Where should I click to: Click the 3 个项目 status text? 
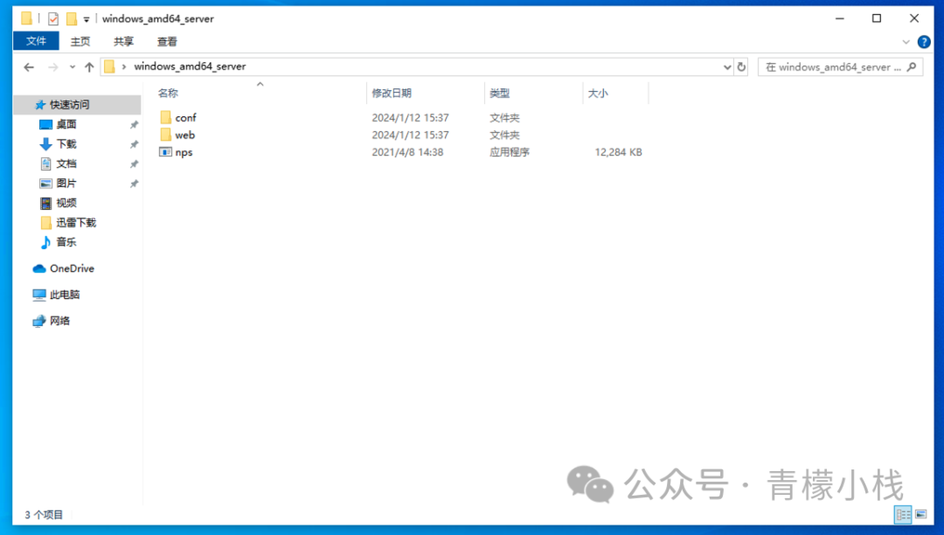[44, 515]
